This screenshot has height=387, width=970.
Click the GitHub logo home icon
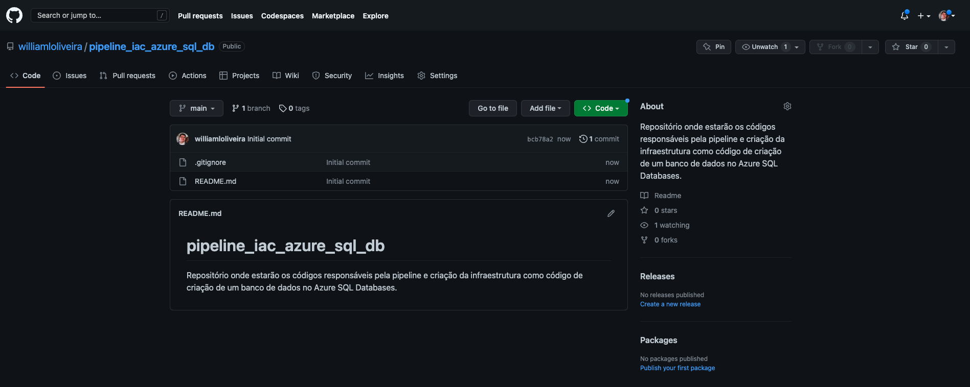14,15
